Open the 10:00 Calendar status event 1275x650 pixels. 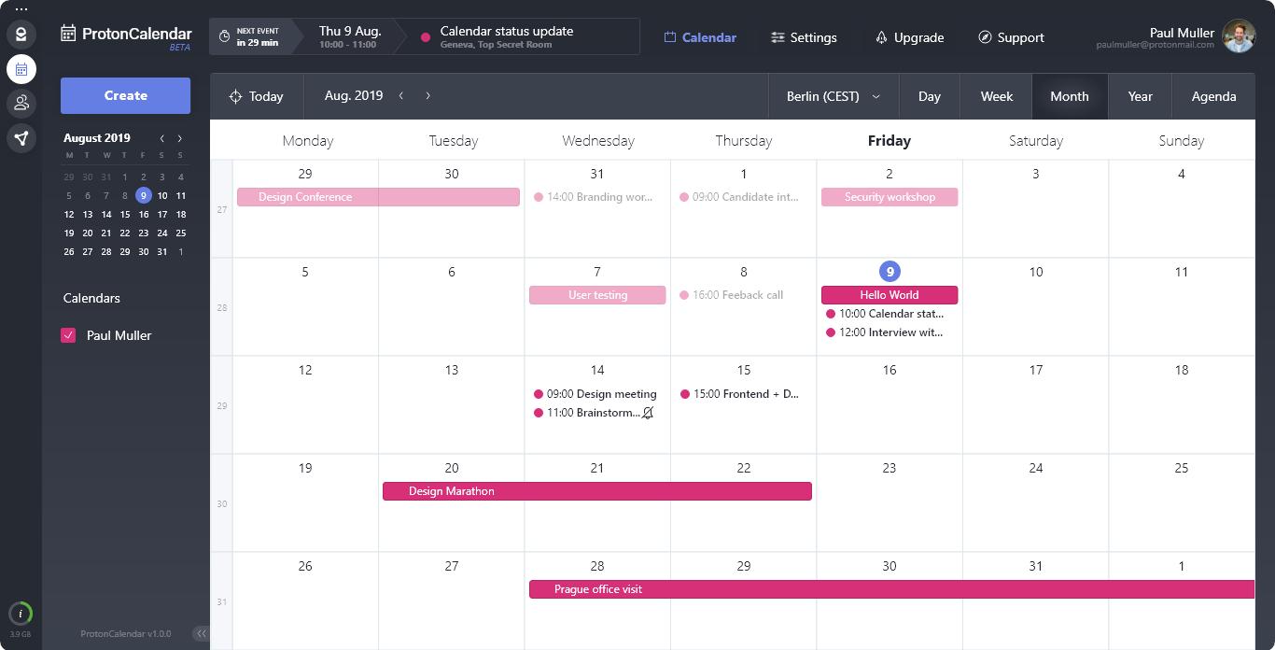[885, 314]
